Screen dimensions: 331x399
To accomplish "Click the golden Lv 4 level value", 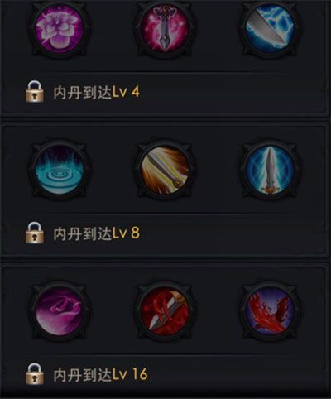I will click(x=126, y=92).
